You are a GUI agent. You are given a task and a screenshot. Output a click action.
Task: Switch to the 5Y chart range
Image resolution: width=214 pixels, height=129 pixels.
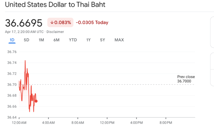[x=103, y=40]
